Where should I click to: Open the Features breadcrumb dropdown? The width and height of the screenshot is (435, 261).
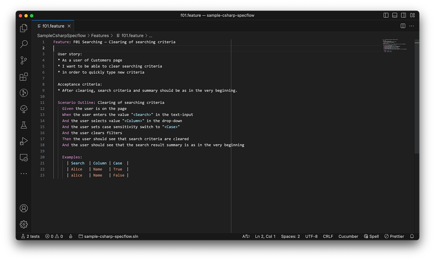tap(100, 35)
